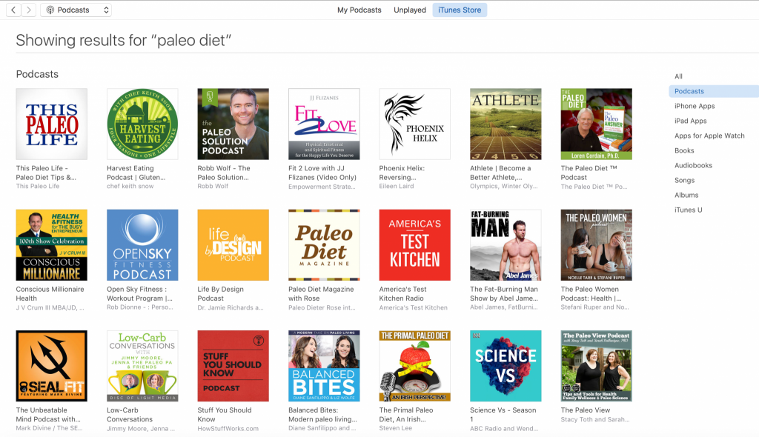Click America's Test Kitchen Radio title
Screen dimensions: 759x437
click(402, 294)
